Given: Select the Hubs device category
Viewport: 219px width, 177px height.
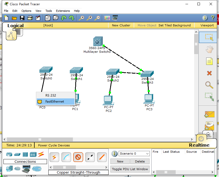Looking at the screenshot, I should [x=25, y=154].
